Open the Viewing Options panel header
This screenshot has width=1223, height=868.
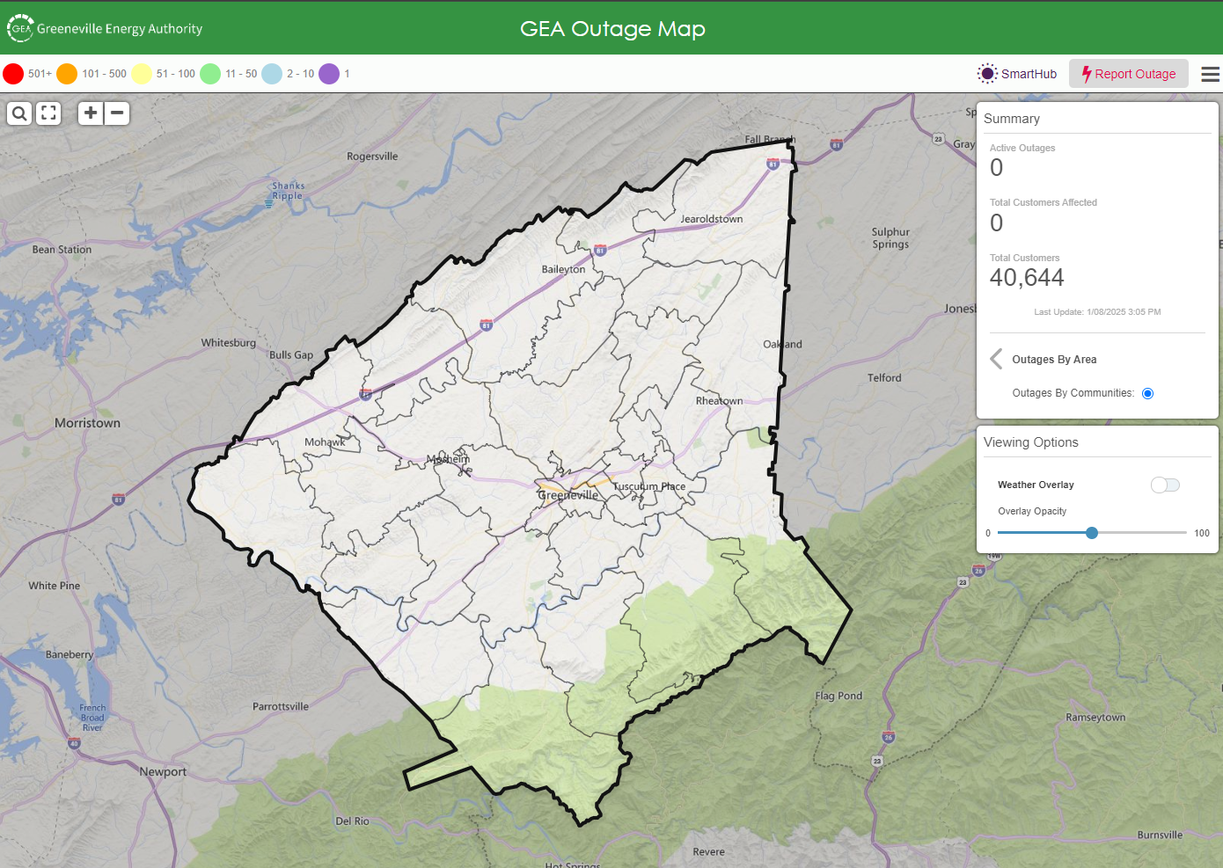click(1030, 441)
